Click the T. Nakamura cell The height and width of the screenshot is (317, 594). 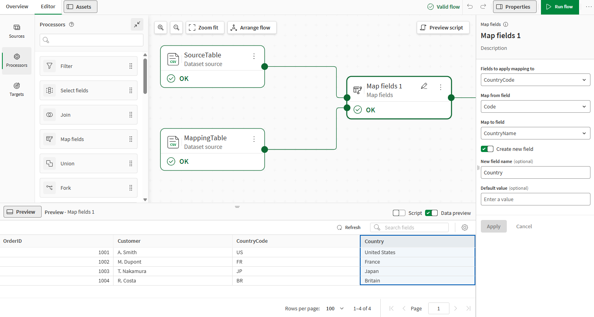(x=172, y=271)
